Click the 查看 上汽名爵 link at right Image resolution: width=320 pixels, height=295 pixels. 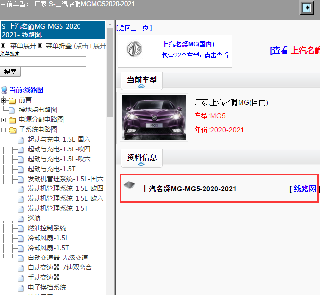coord(295,50)
